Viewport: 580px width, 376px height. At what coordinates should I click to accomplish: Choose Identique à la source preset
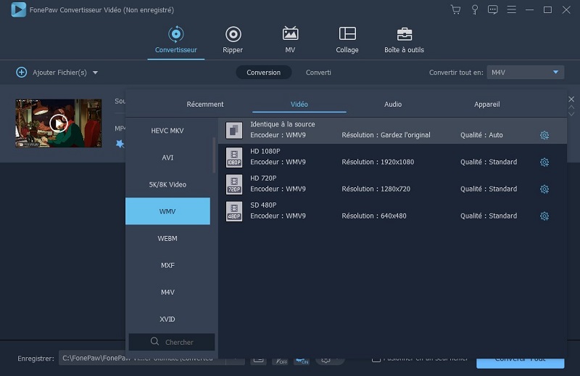(x=392, y=130)
